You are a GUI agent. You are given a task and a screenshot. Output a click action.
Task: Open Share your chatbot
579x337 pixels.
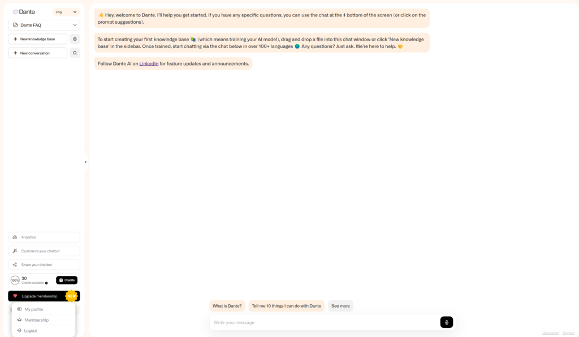coord(44,264)
